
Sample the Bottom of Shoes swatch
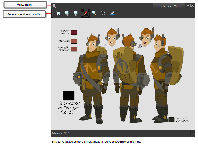171,119
